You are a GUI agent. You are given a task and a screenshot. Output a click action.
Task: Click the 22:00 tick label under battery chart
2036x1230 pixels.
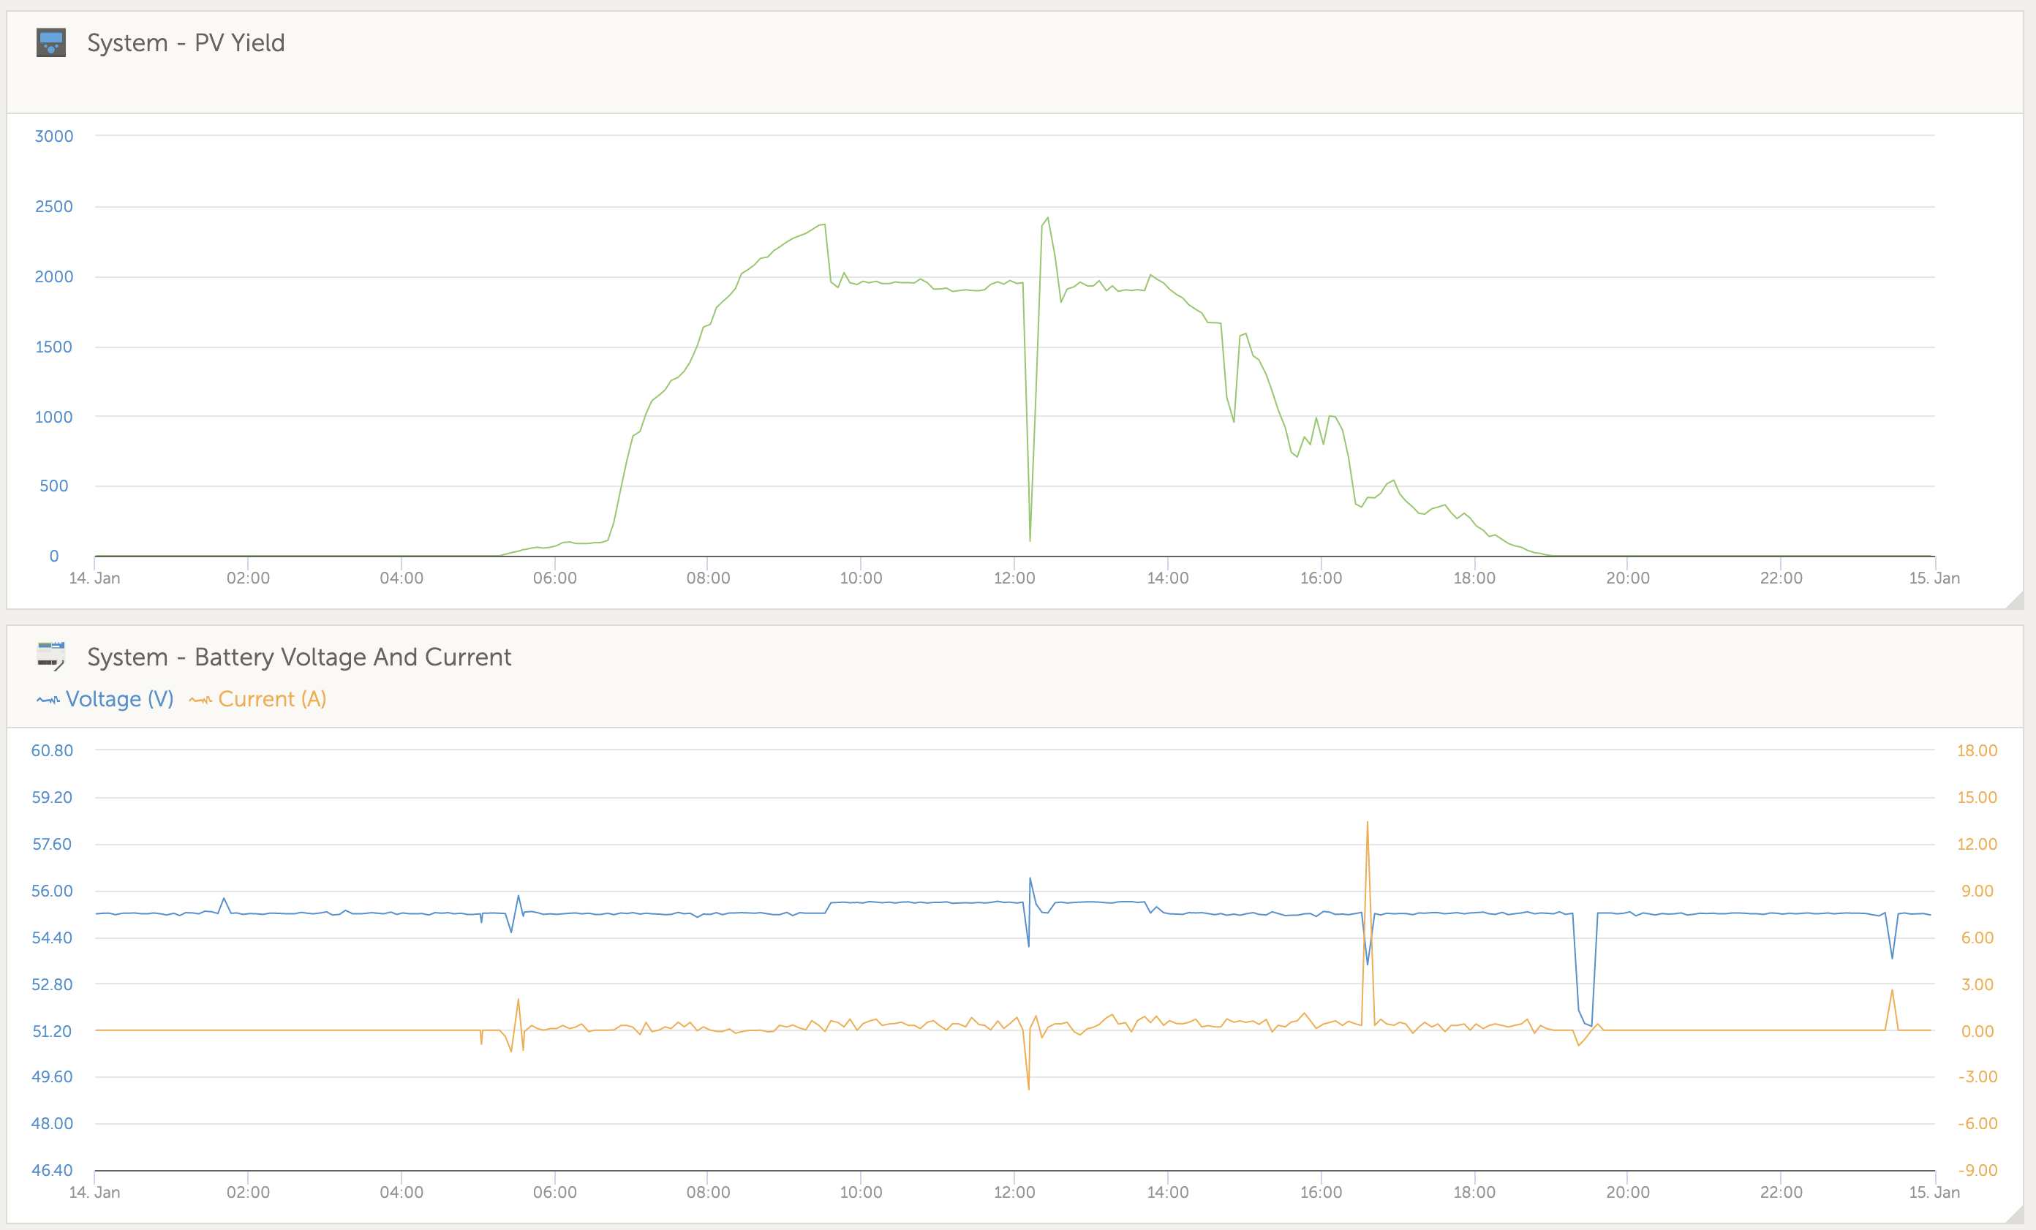coord(1781,1192)
